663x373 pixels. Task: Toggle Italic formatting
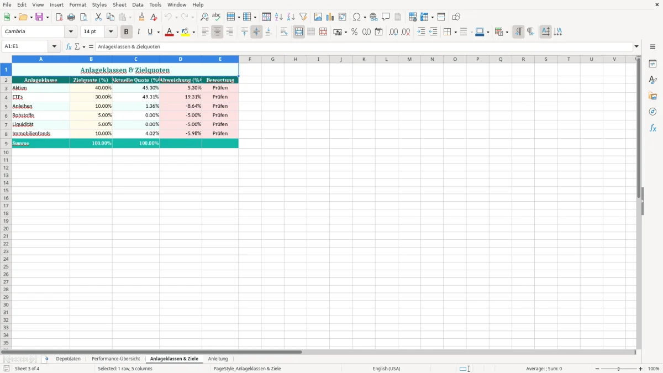139,32
